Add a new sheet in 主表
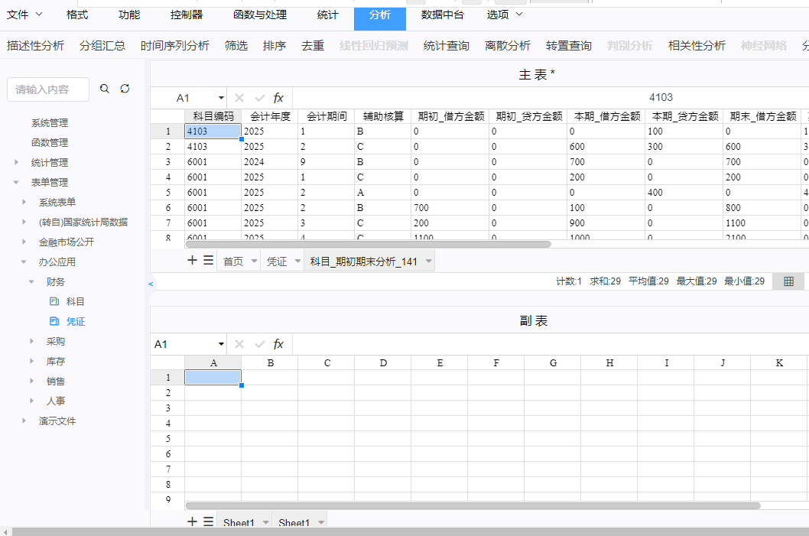 coord(193,261)
